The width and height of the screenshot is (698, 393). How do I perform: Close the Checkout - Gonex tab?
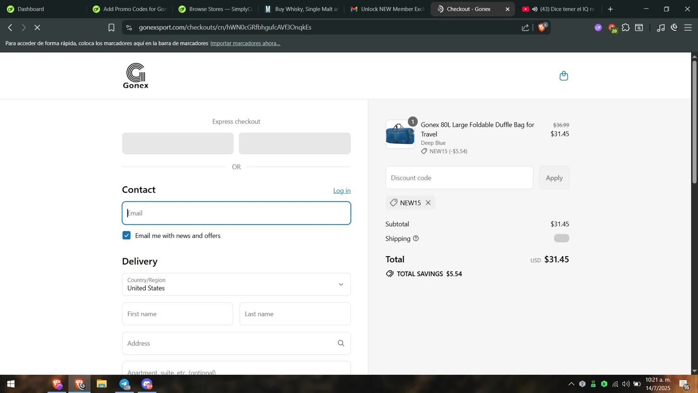pyautogui.click(x=507, y=9)
